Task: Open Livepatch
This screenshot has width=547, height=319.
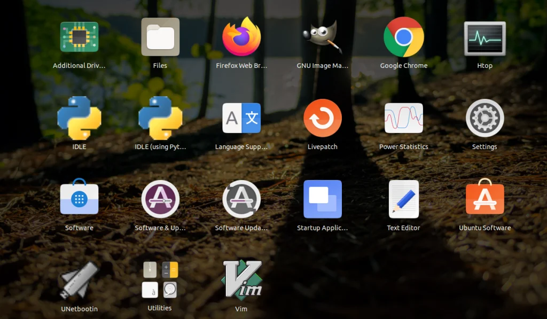Action: pos(323,118)
